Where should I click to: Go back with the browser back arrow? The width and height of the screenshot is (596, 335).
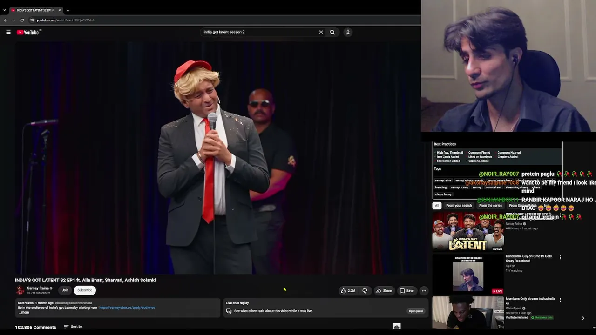(x=5, y=20)
